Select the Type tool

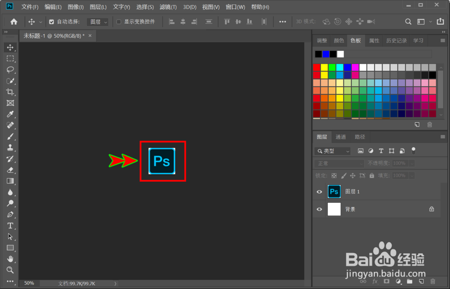(x=10, y=225)
